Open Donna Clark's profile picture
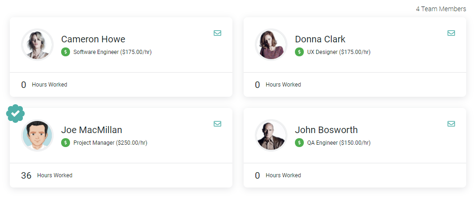This screenshot has height=201, width=476. click(x=271, y=45)
